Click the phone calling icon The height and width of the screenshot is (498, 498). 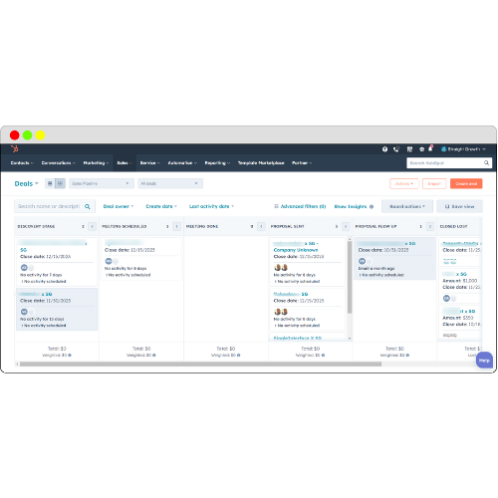click(396, 149)
